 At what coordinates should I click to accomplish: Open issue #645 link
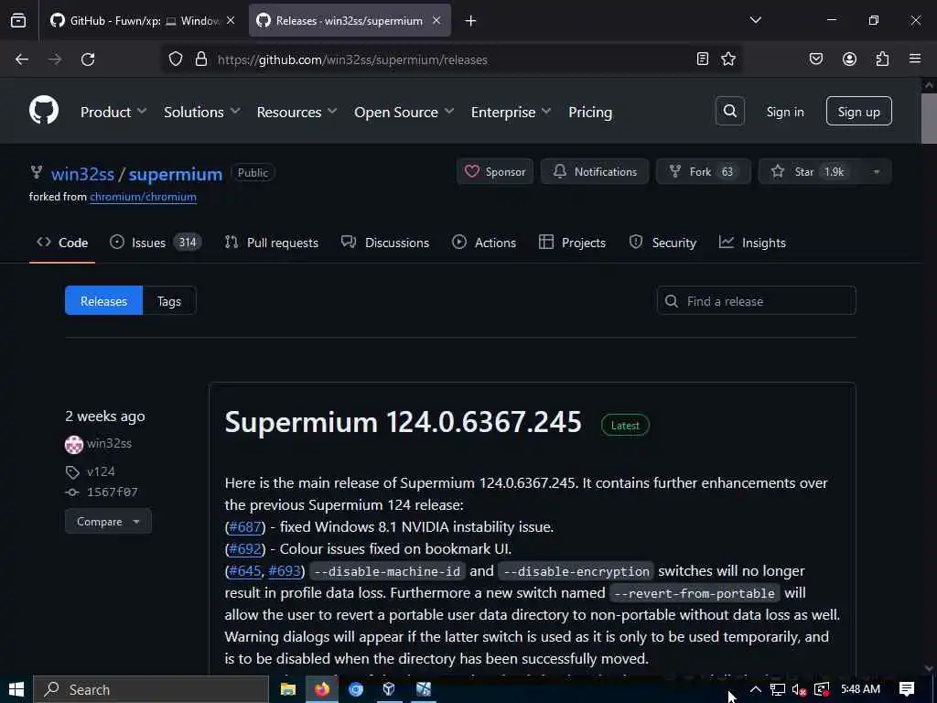(x=245, y=571)
